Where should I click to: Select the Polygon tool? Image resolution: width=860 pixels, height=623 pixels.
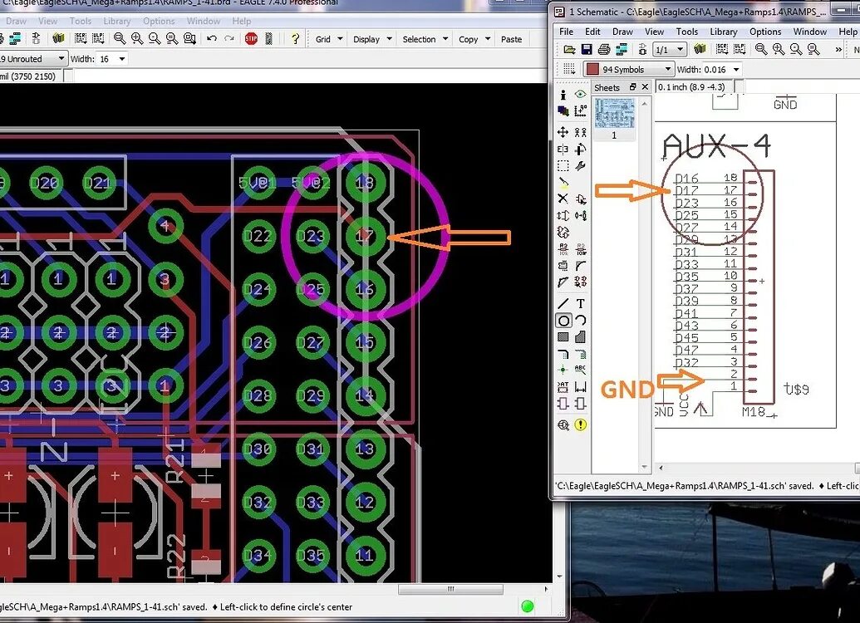coord(580,336)
